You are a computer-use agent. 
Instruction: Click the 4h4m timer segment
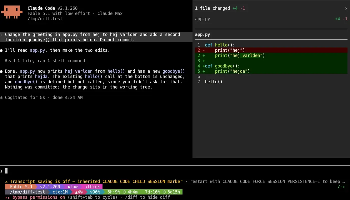pyautogui.click(x=130, y=192)
